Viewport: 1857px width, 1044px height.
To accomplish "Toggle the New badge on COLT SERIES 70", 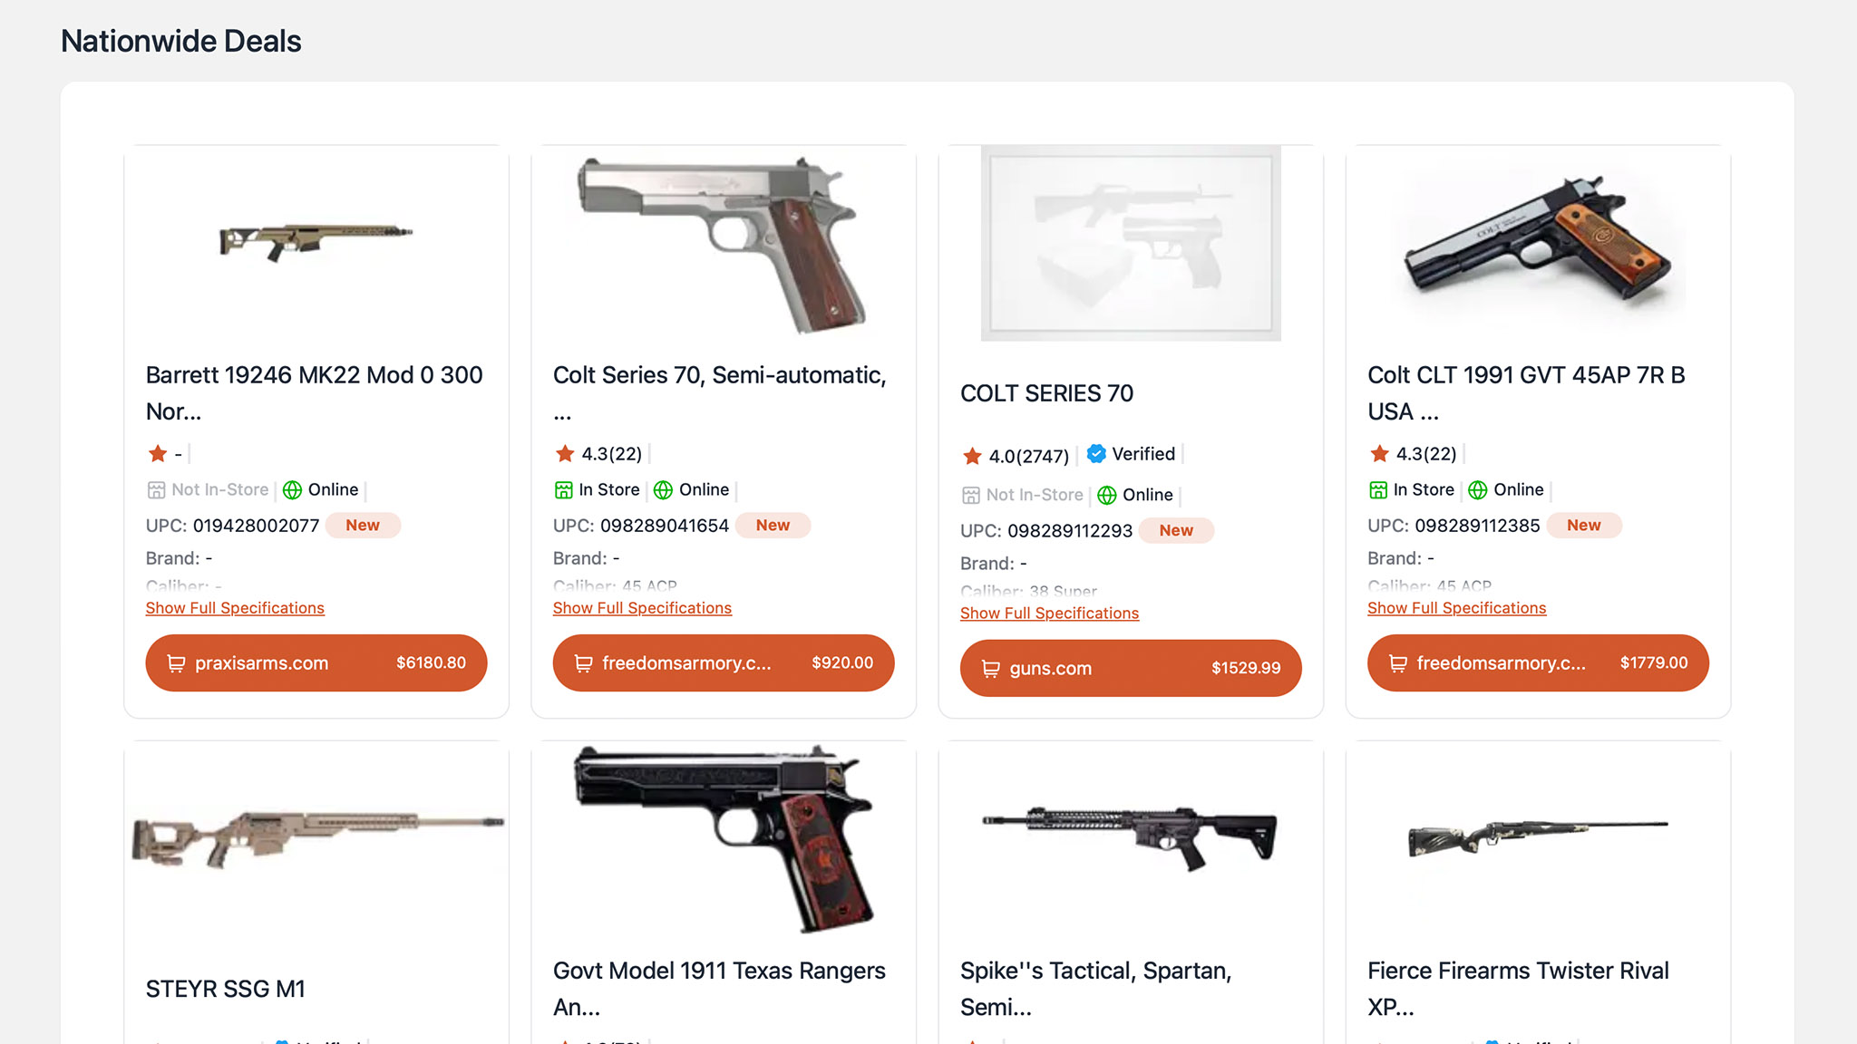I will 1176,530.
